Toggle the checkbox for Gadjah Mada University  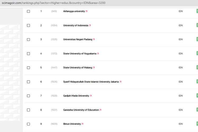[x=29, y=96]
